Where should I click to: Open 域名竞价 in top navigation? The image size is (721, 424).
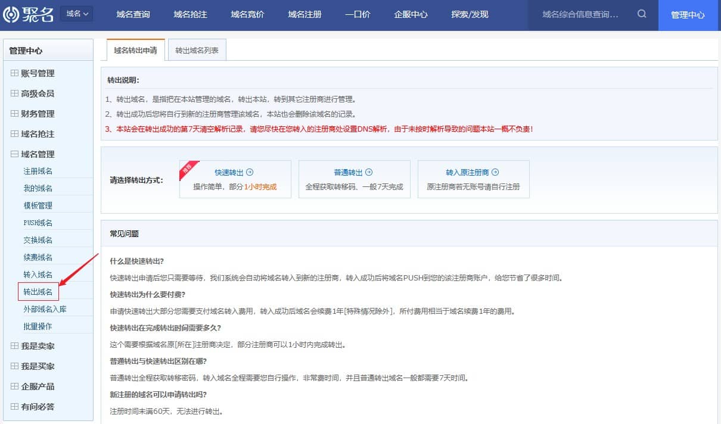click(x=247, y=14)
